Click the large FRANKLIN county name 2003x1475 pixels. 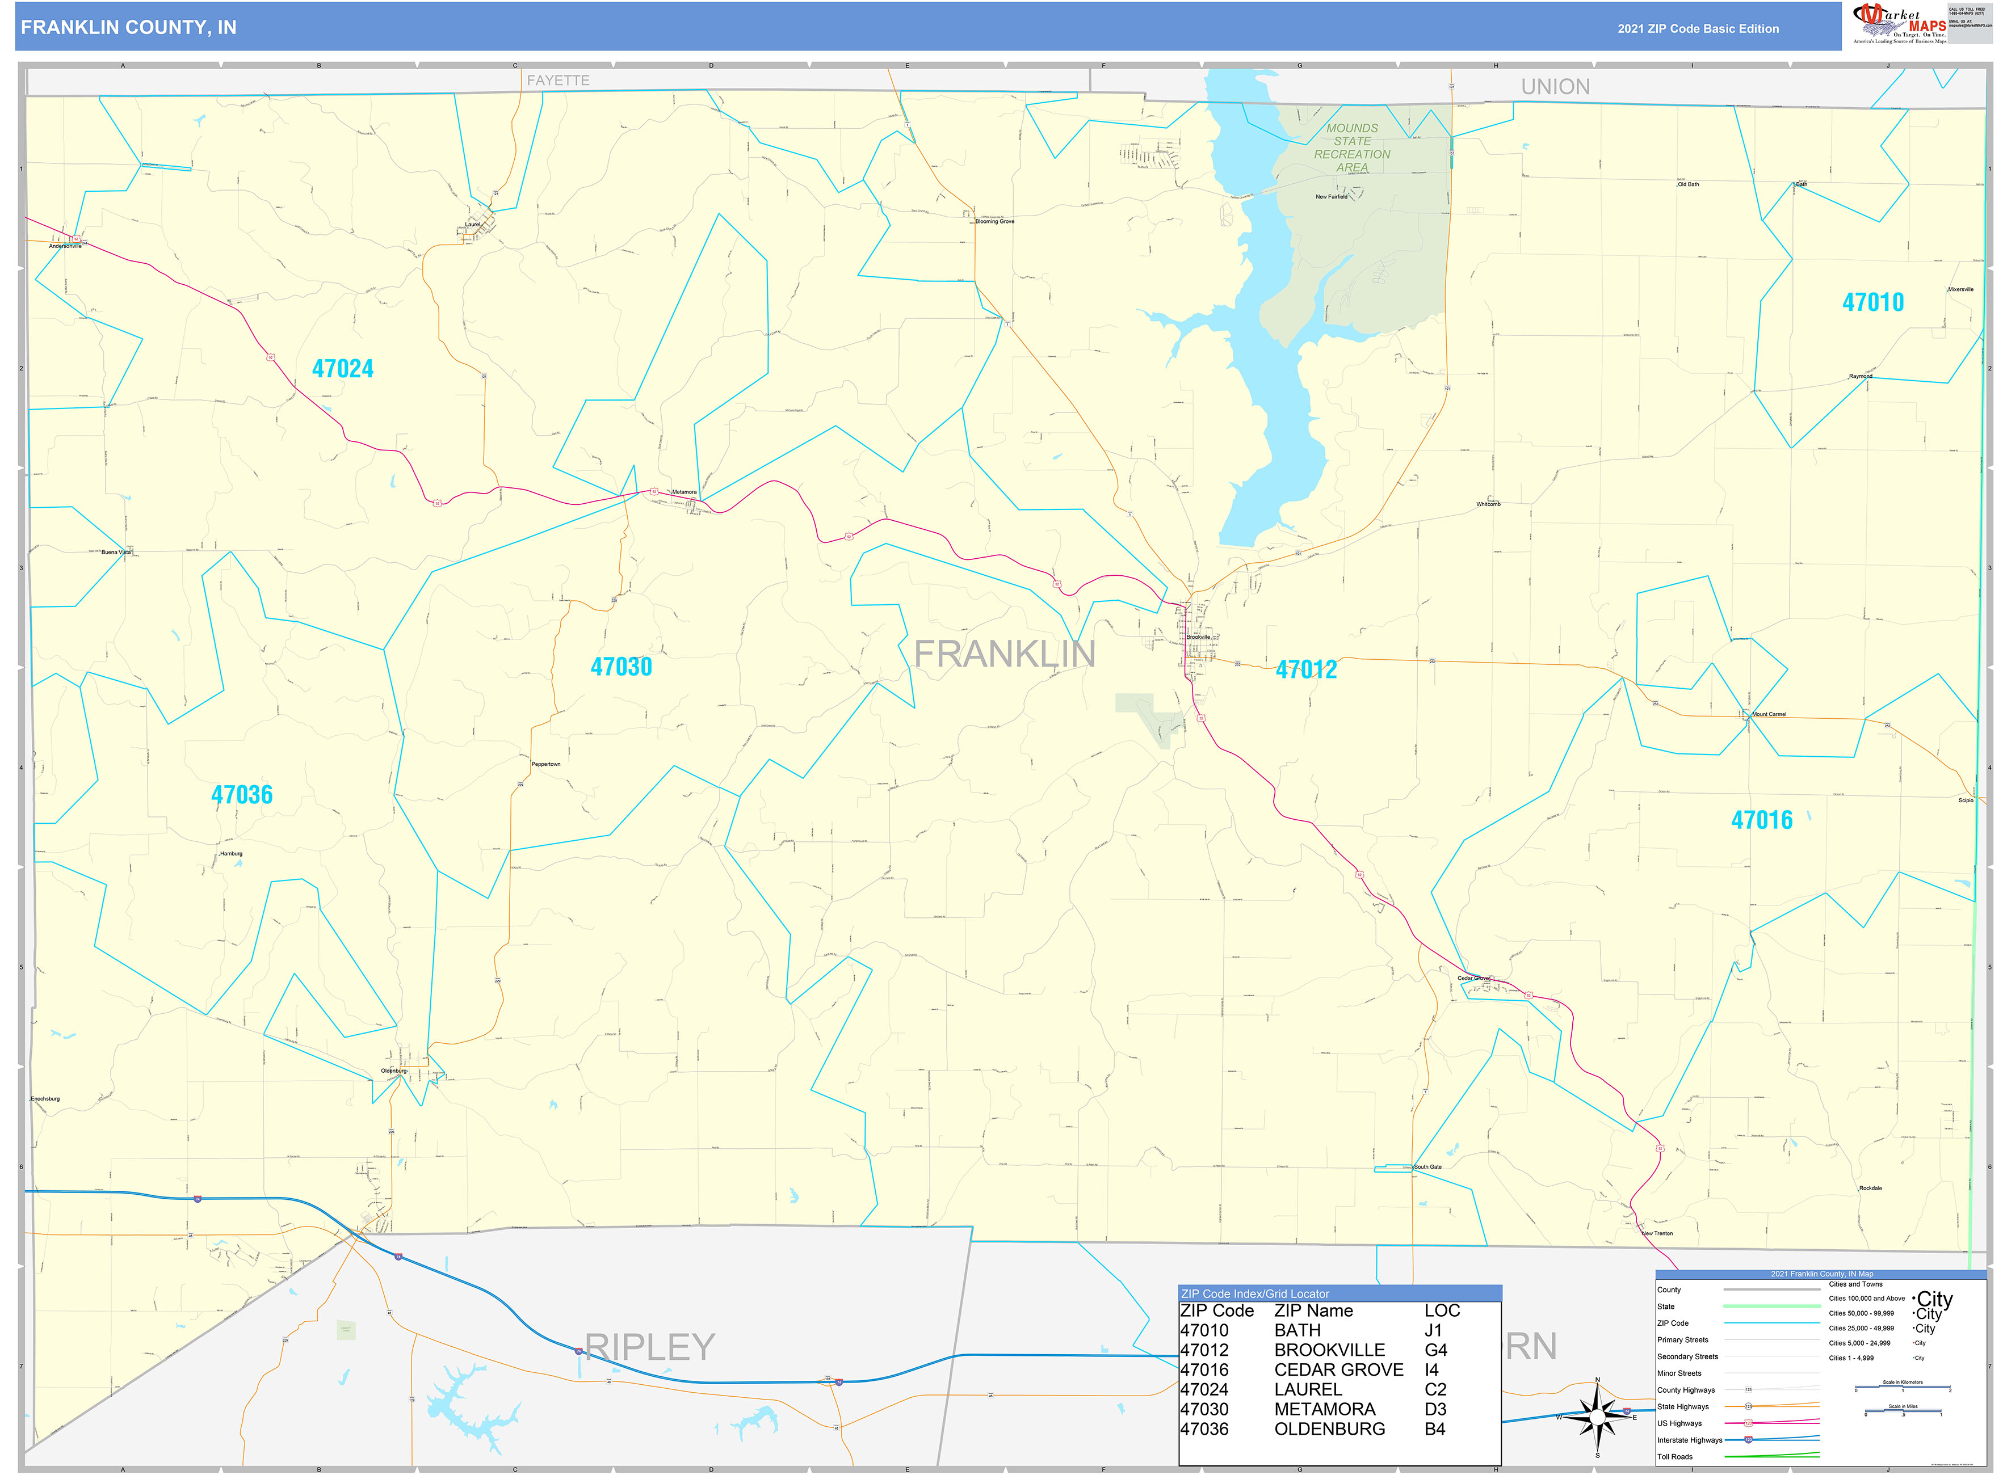coord(1004,655)
